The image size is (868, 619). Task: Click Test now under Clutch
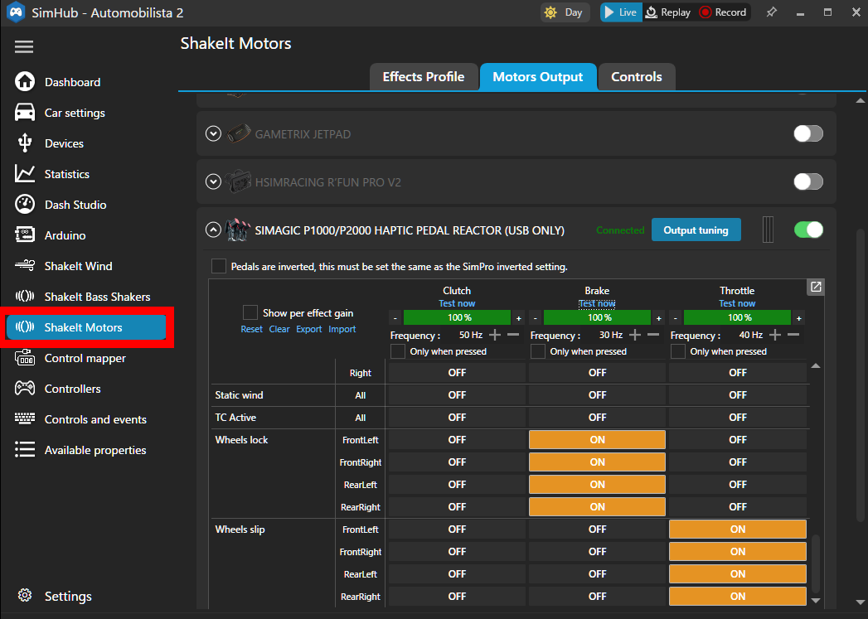[x=457, y=303]
